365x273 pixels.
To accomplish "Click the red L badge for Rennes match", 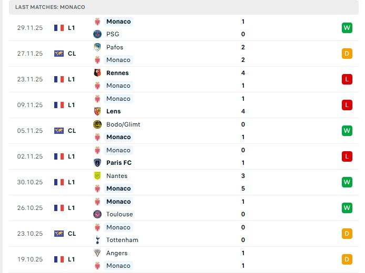I will (347, 79).
